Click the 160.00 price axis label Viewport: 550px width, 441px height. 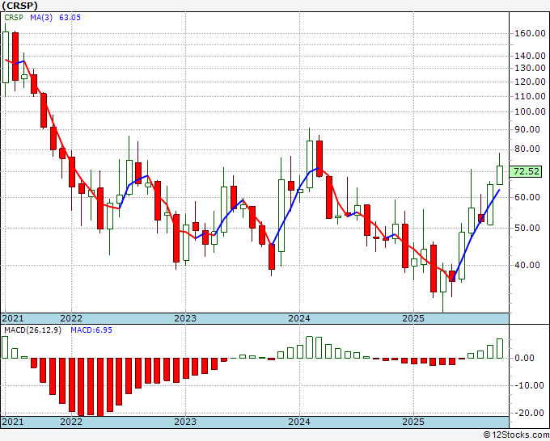(x=530, y=34)
